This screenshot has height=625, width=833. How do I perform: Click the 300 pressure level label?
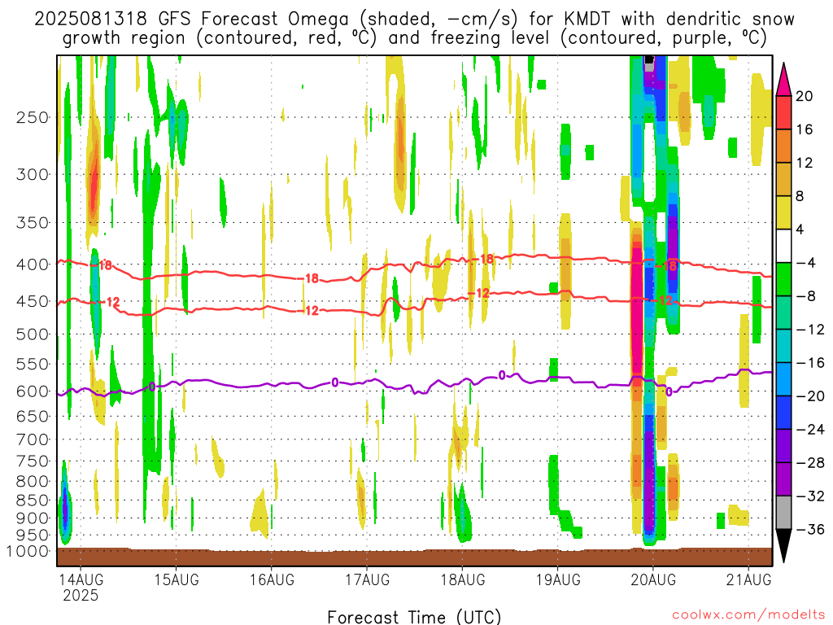[33, 174]
